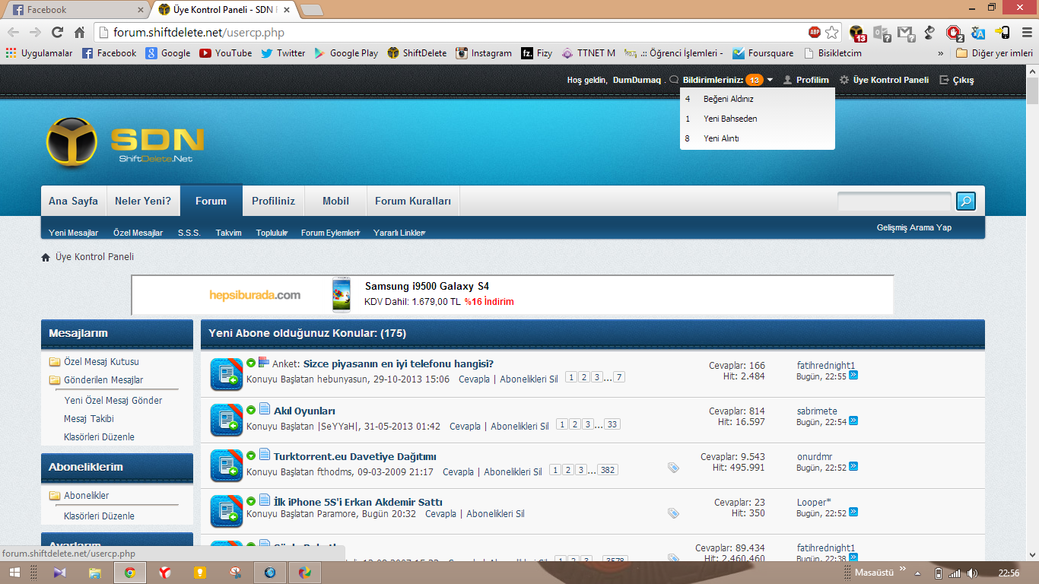Expand the Topluluk submenu
The image size is (1039, 584).
(x=272, y=233)
